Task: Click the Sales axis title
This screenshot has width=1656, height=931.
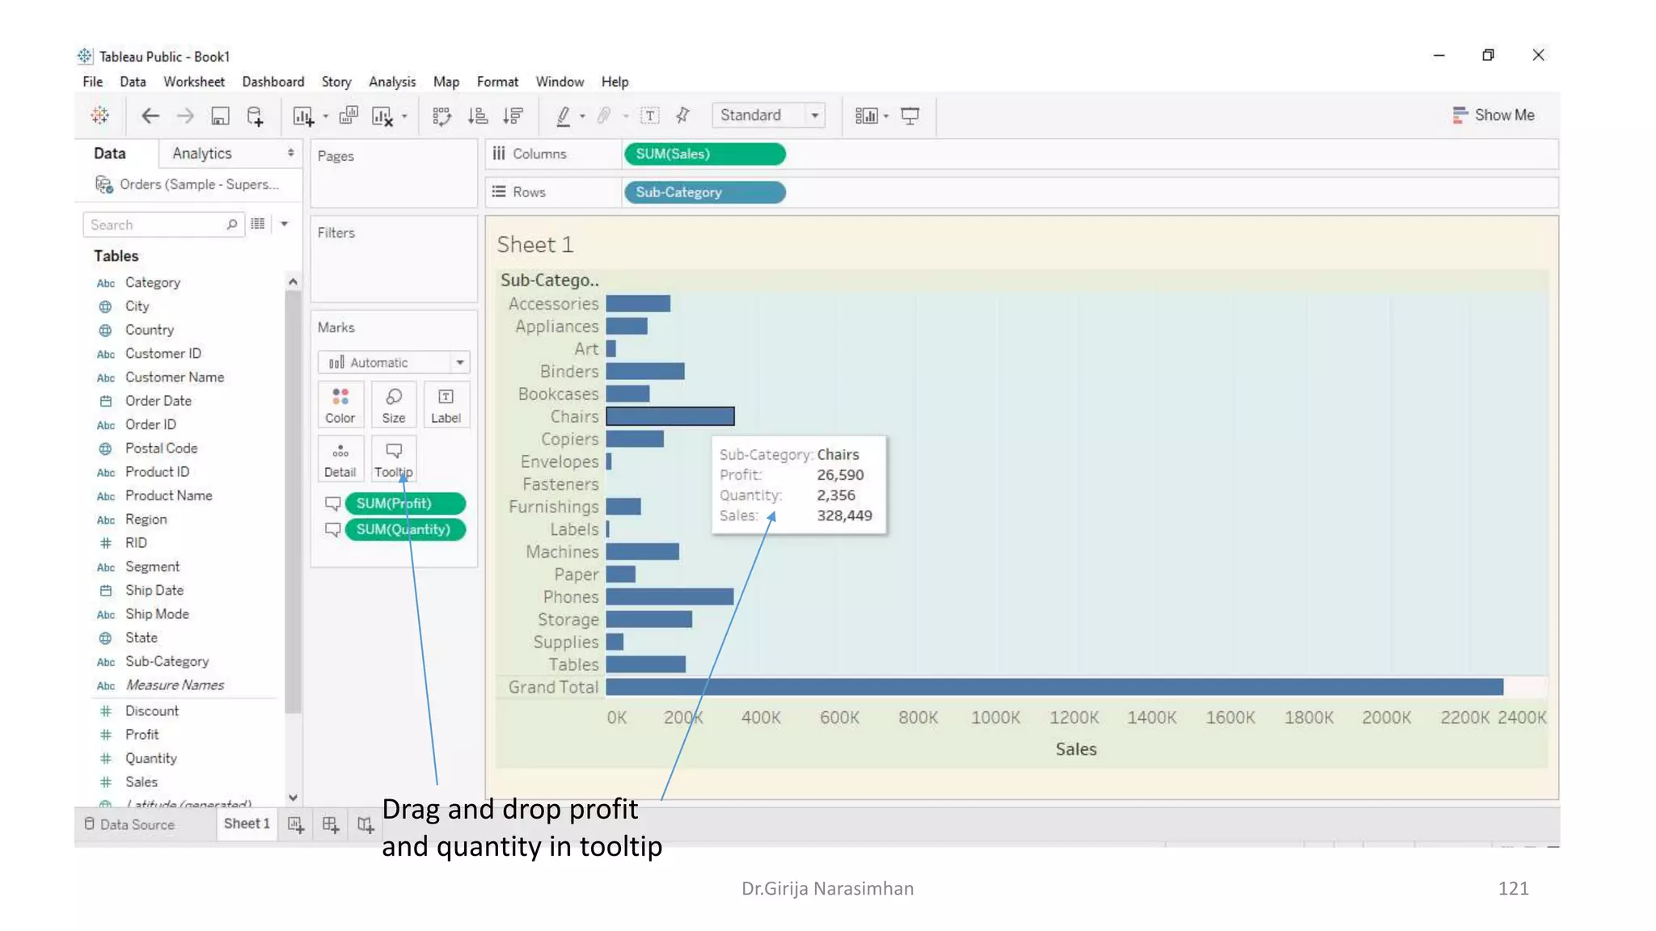Action: (1076, 749)
